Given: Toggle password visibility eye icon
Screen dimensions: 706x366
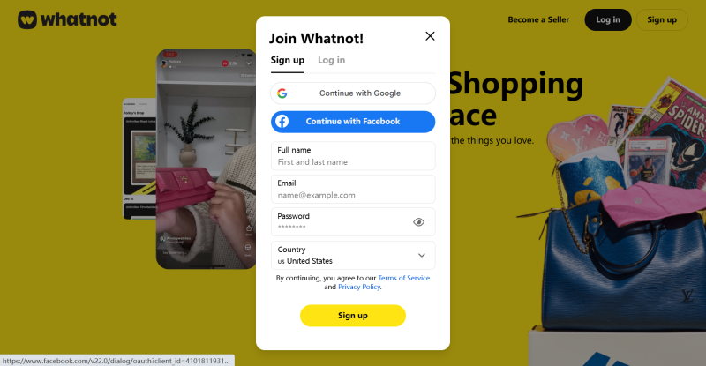Looking at the screenshot, I should tap(418, 222).
